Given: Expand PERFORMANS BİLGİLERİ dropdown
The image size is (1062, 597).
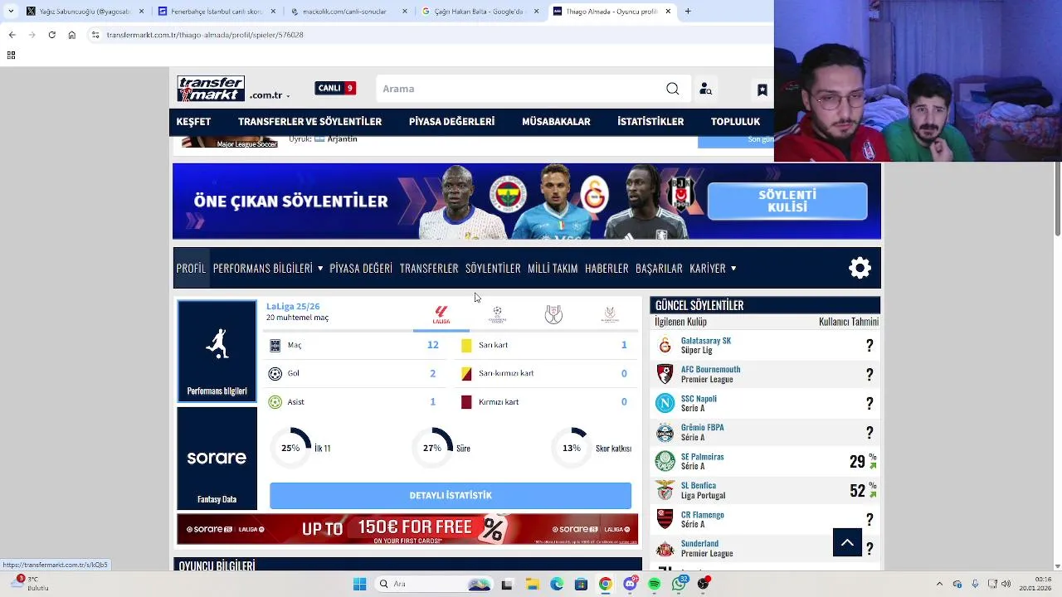Looking at the screenshot, I should 268,268.
